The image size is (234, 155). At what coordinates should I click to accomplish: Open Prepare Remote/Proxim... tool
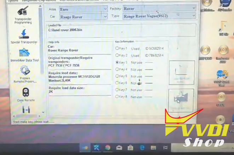(25, 74)
